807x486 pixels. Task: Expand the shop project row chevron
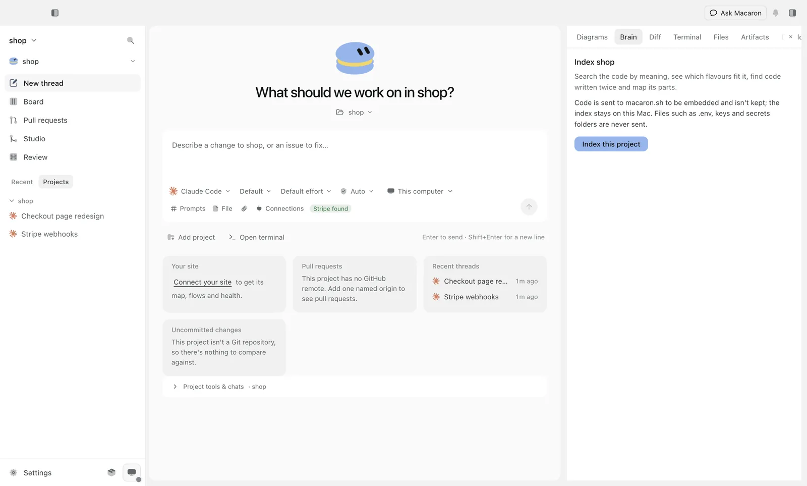point(133,61)
